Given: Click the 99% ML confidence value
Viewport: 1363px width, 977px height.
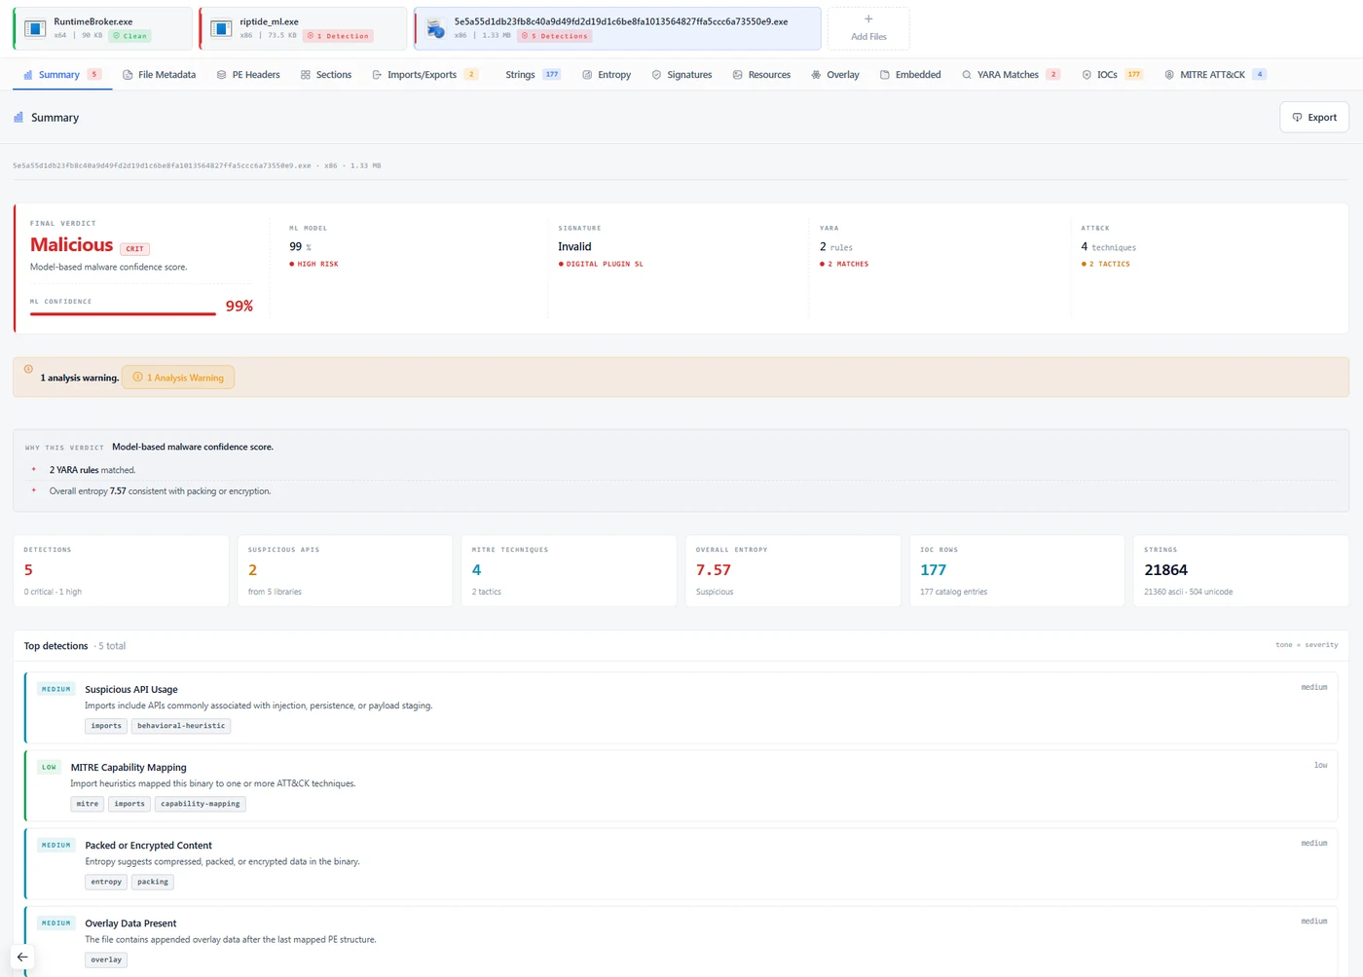Looking at the screenshot, I should (239, 306).
